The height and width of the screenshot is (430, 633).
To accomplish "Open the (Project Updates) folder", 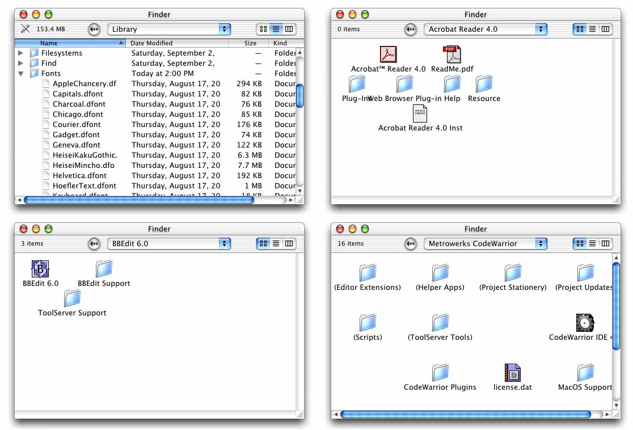I will tap(585, 272).
